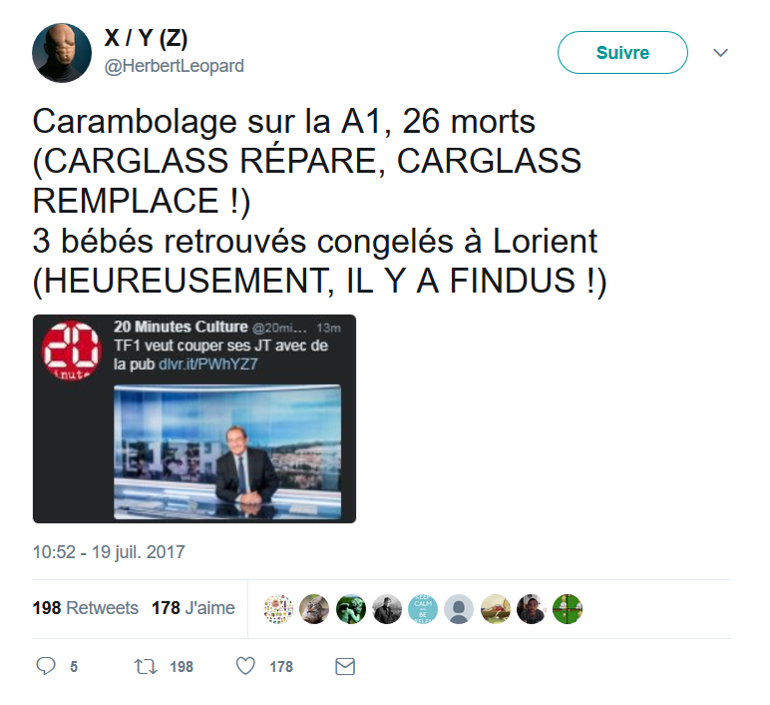
Task: Click the gray default silhouette avatar
Action: pos(459,609)
